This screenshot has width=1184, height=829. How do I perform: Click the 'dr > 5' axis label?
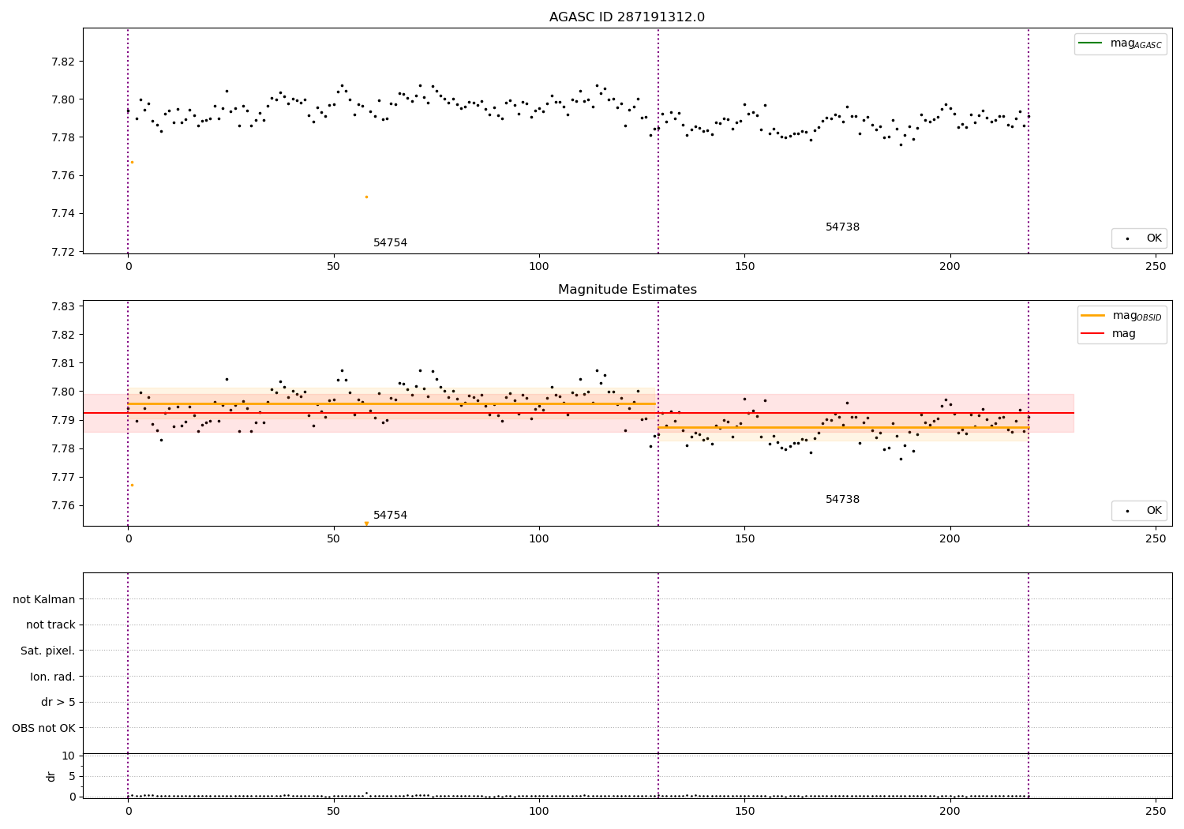click(58, 703)
